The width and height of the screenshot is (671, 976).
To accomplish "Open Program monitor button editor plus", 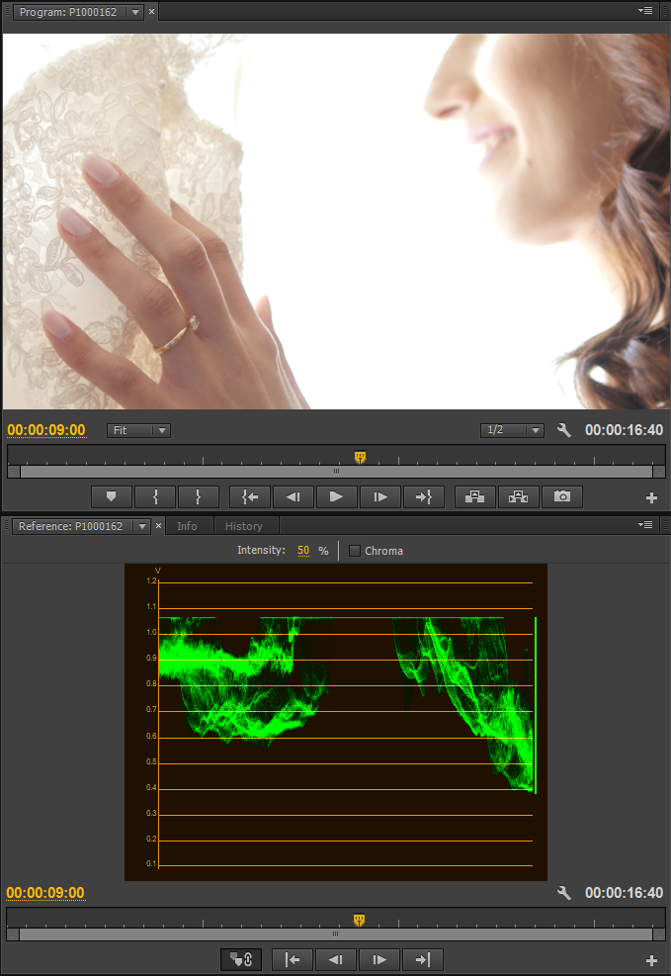I will coord(651,497).
